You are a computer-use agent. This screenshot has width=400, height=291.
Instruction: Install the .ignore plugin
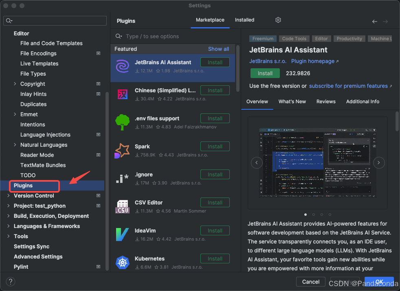click(x=215, y=174)
